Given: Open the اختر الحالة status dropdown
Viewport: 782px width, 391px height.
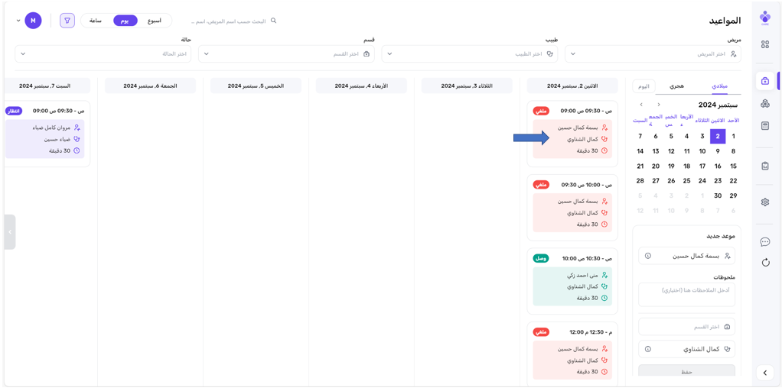Looking at the screenshot, I should click(x=103, y=54).
